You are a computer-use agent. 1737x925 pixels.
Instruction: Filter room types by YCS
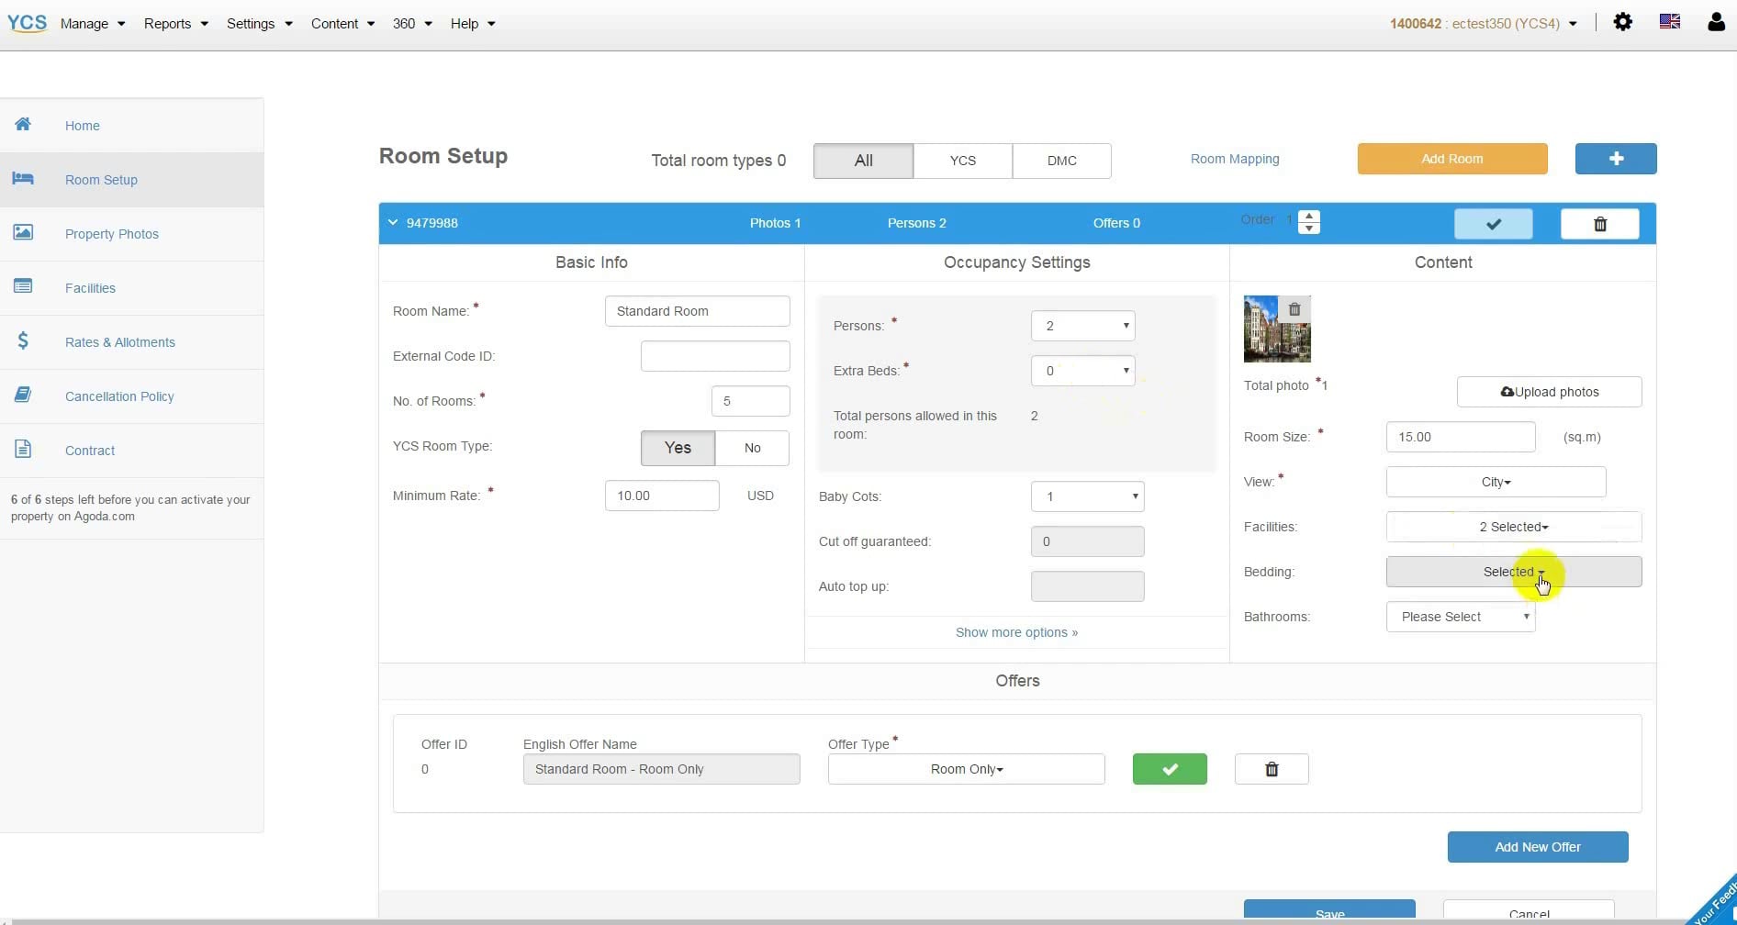963,161
